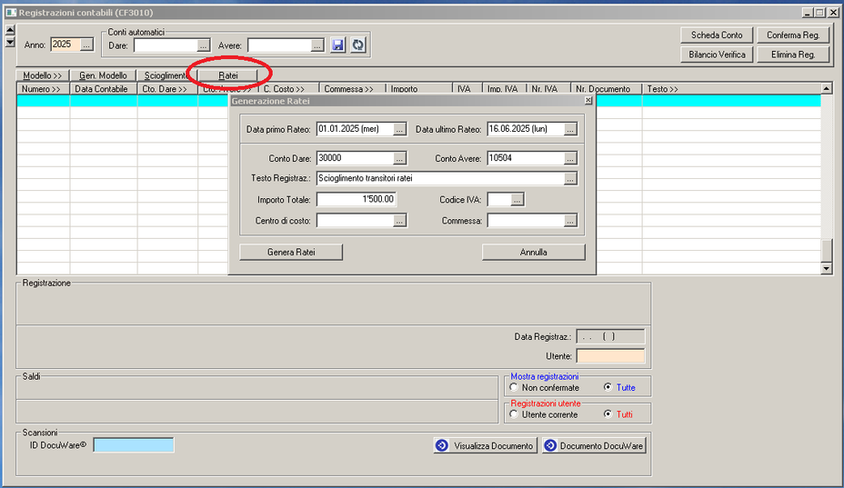Close the Generazione Ratei dialog
844x488 pixels.
click(x=588, y=101)
